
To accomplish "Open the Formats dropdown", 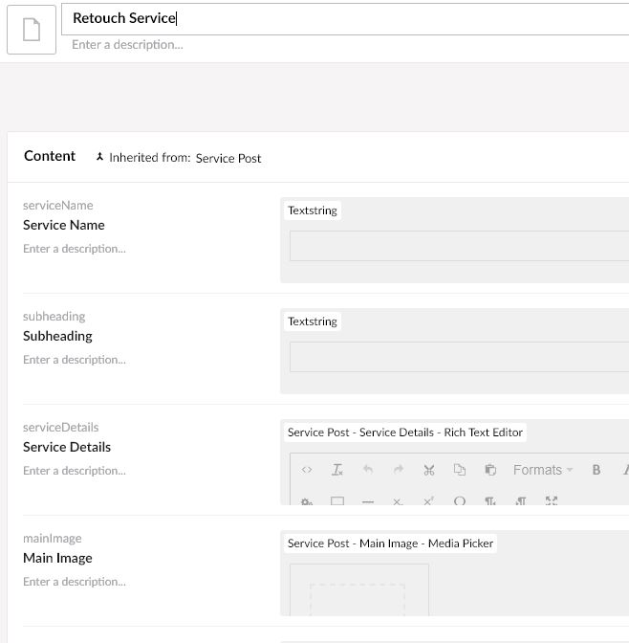I will point(543,470).
